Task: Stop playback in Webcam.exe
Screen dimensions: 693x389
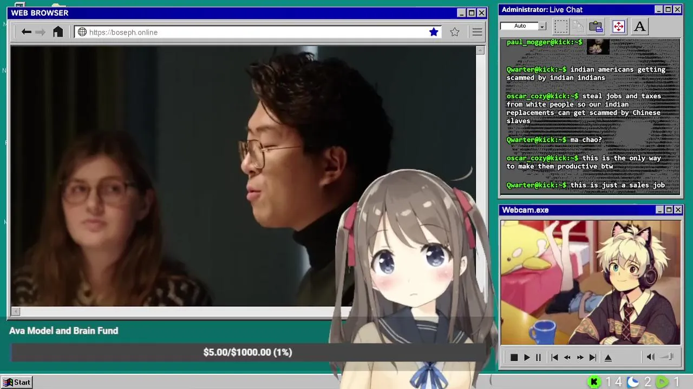Action: click(514, 358)
